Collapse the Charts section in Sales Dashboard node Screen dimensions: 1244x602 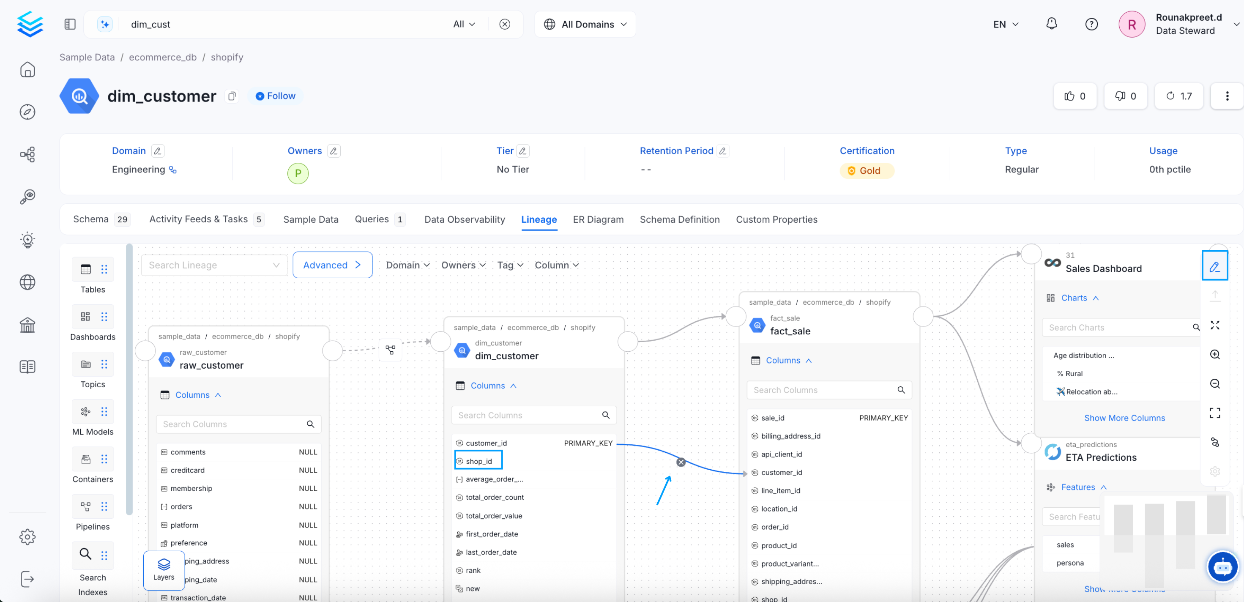tap(1096, 298)
